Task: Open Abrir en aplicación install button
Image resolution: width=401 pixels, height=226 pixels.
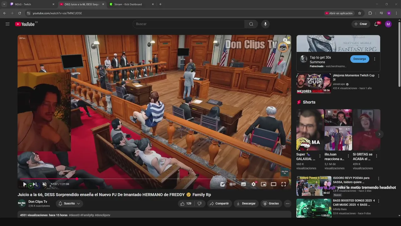Action: [339, 13]
